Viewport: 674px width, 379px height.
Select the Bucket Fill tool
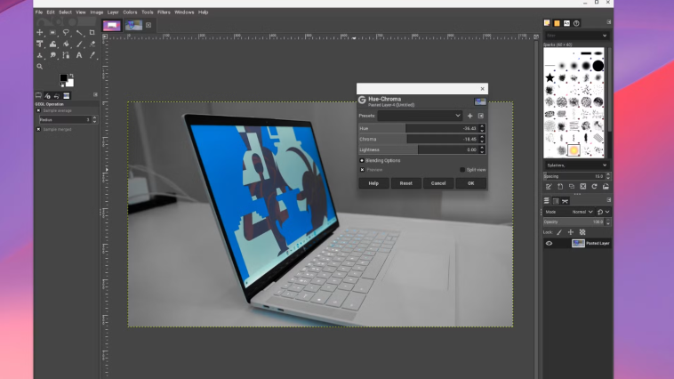pos(66,44)
